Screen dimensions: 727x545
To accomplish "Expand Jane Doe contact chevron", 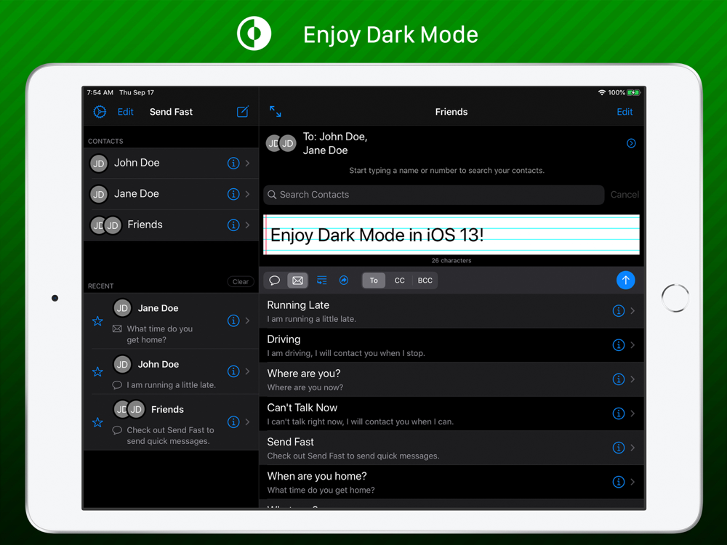I will pos(248,194).
